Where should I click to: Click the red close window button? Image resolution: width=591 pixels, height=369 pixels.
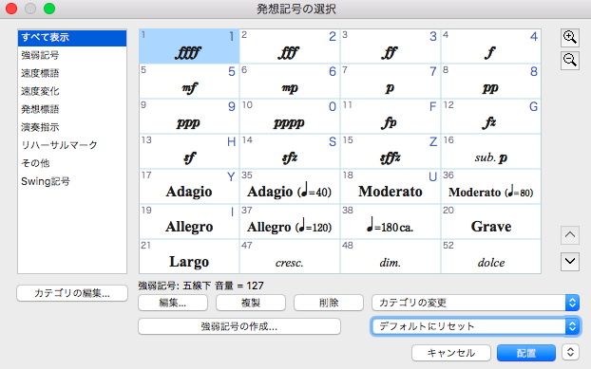coord(11,9)
